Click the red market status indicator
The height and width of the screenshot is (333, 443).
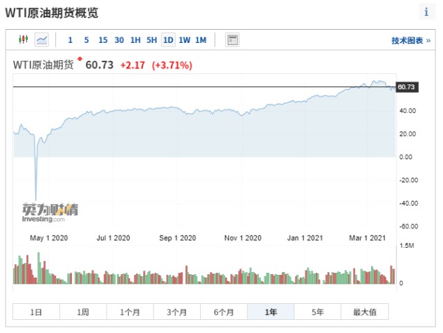pyautogui.click(x=80, y=59)
